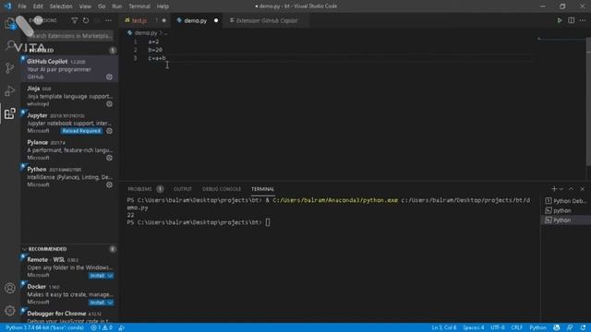Click the editor vertical scrollbar
591x332 pixels.
(588, 101)
